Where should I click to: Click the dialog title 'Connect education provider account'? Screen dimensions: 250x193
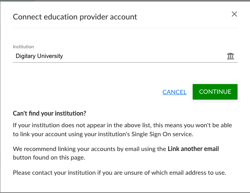(75, 17)
